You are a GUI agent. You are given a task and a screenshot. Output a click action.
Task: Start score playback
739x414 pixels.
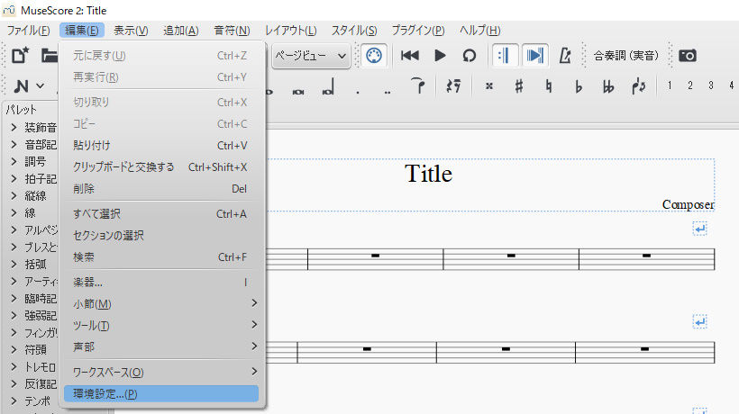[440, 56]
